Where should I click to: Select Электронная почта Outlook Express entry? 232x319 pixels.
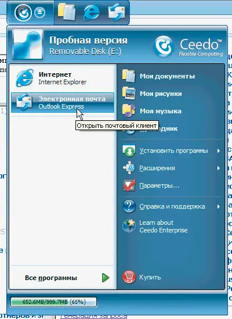(63, 102)
